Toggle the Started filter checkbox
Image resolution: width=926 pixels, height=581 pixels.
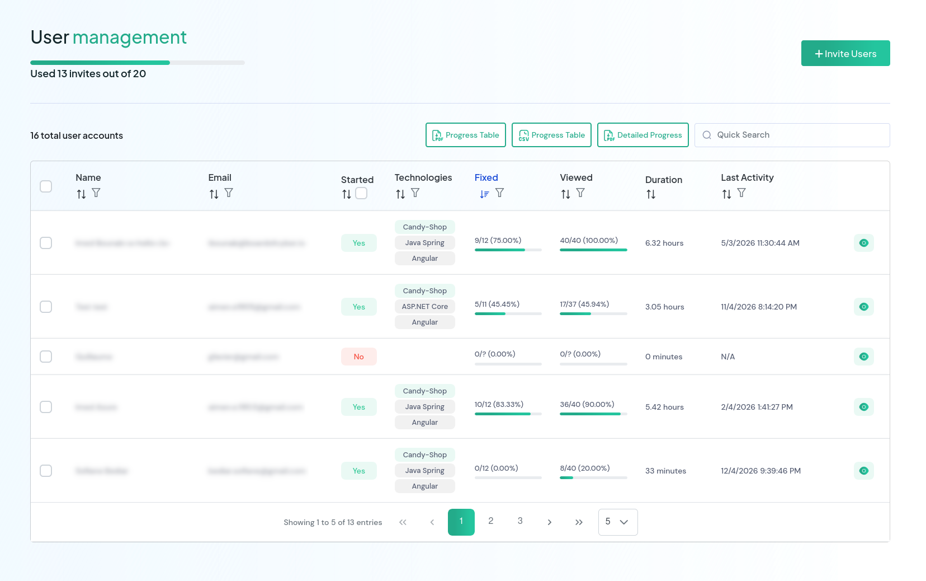click(x=361, y=193)
